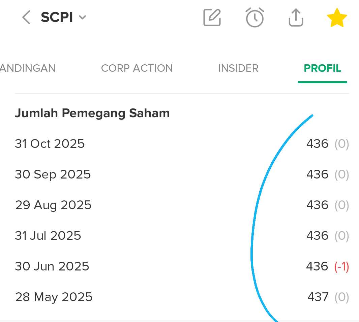Viewport: 359px width, 322px height.
Task: Tap the 28 May 2025 entry
Action: point(54,297)
